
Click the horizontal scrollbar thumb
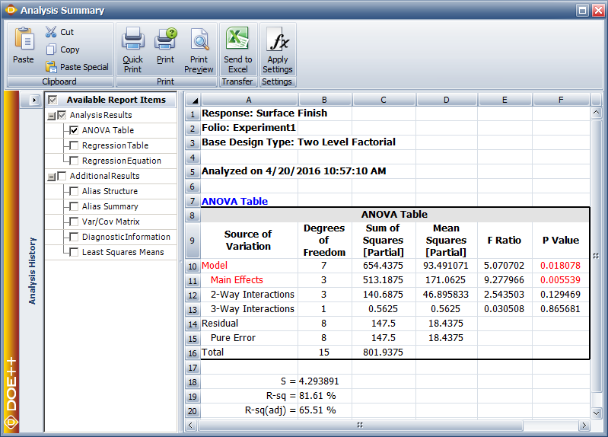(x=360, y=426)
